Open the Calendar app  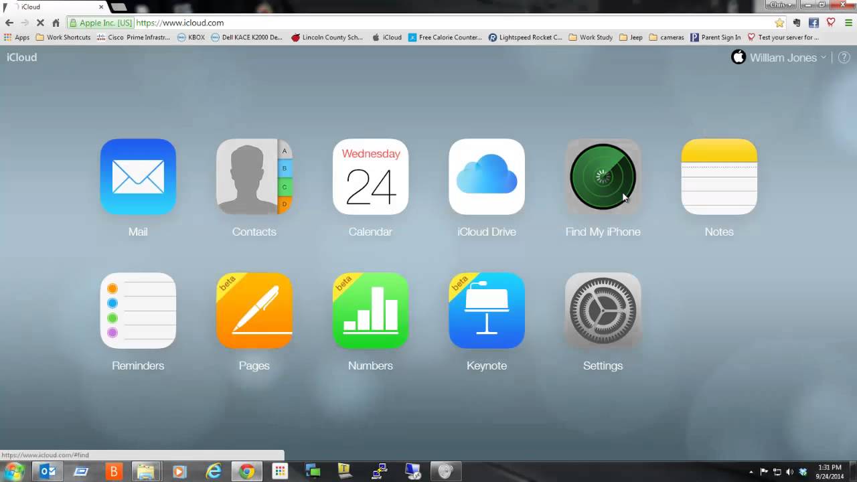click(x=370, y=177)
